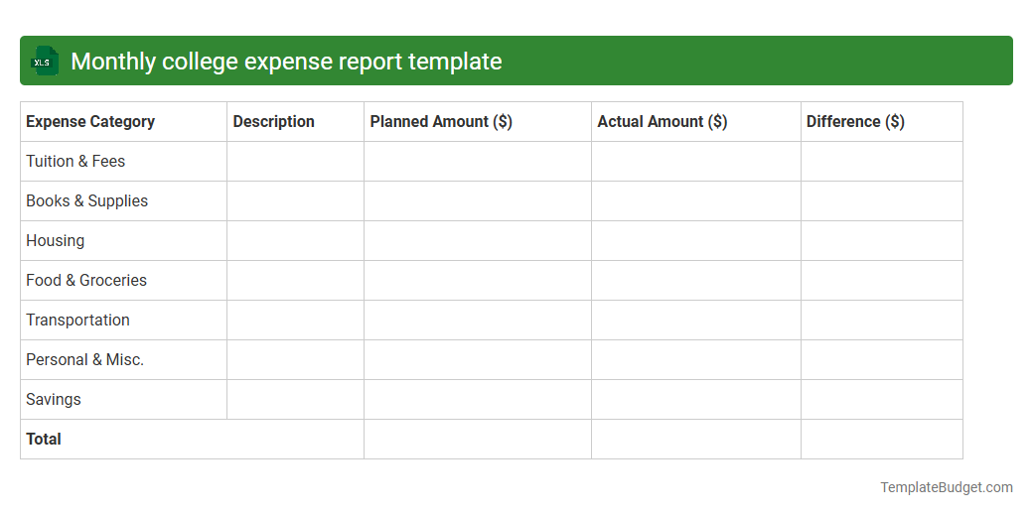Click the XLS file icon in header

[44, 62]
